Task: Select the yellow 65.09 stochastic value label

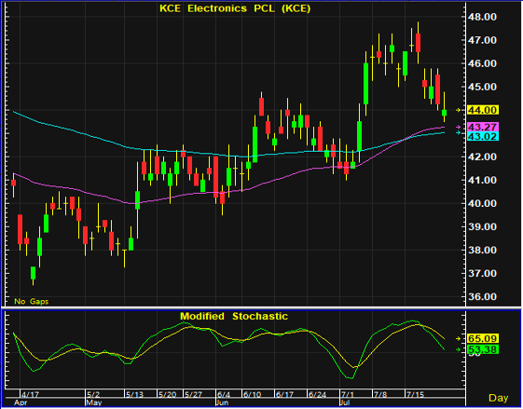Action: [483, 339]
